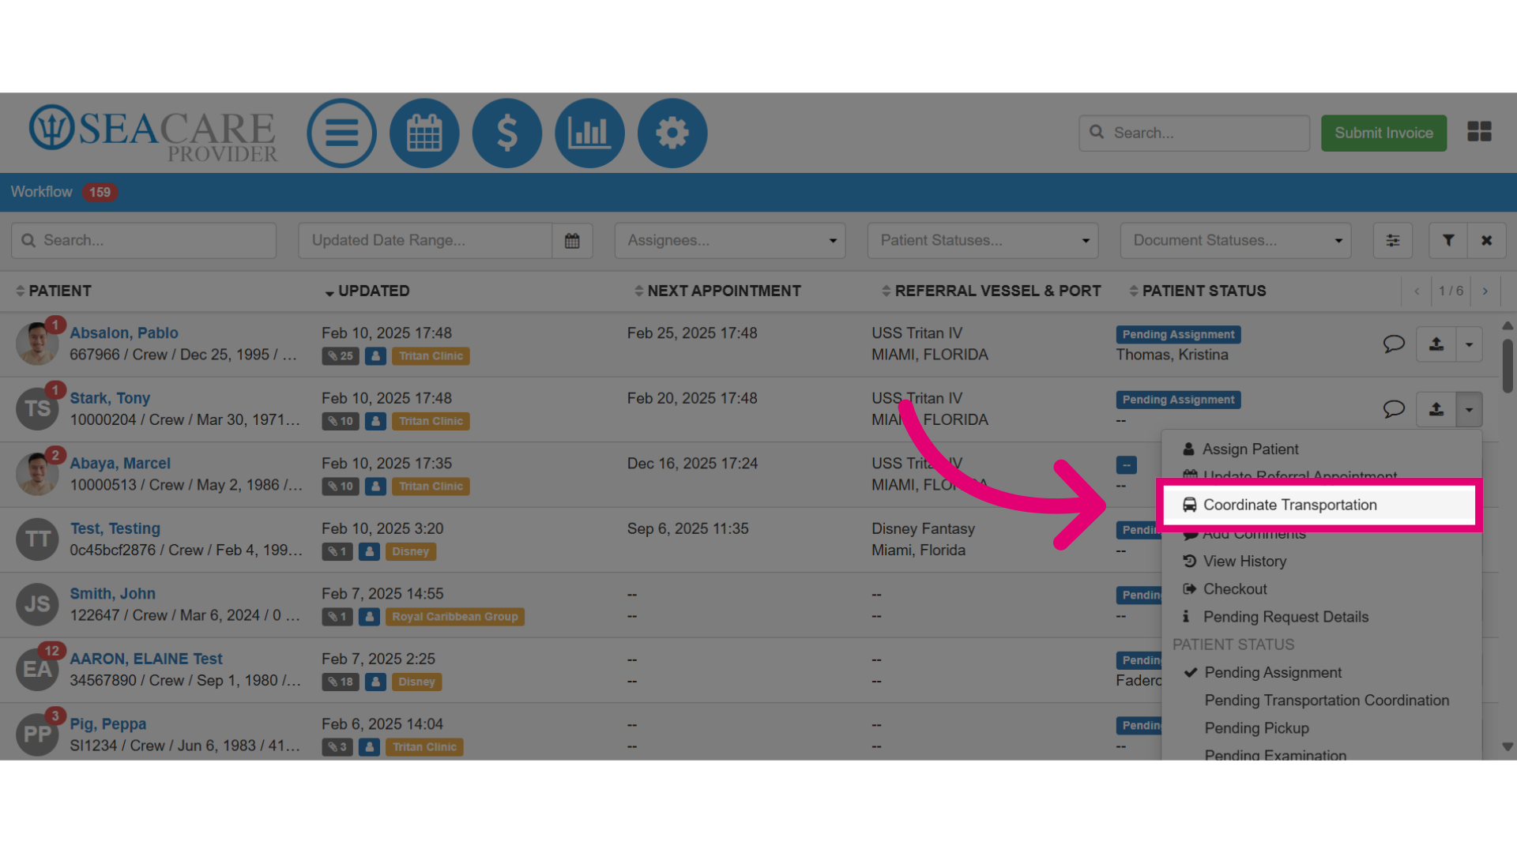Go to next page arrow in pagination
Screen dimensions: 1517x853
1485,291
